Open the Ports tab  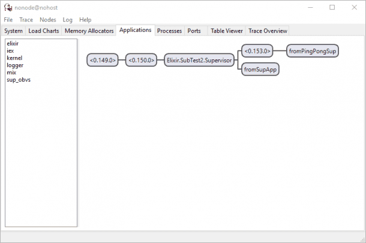[194, 31]
